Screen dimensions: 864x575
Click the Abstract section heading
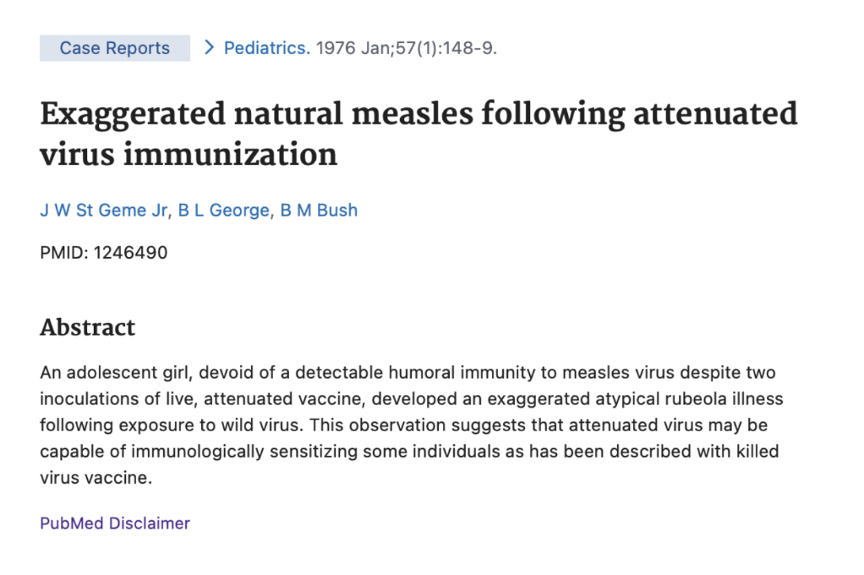click(88, 327)
